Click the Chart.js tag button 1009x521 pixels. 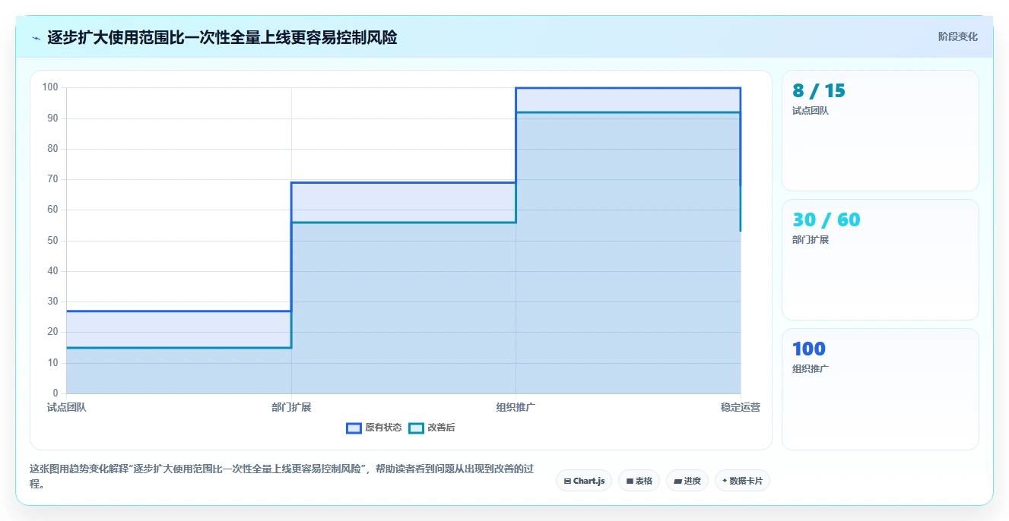(584, 481)
